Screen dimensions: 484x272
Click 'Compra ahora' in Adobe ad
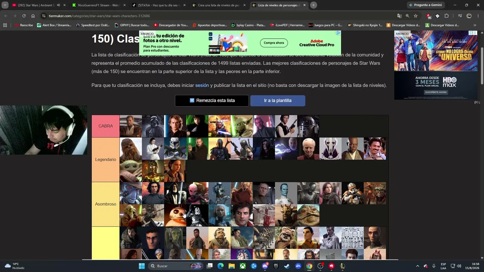[274, 43]
